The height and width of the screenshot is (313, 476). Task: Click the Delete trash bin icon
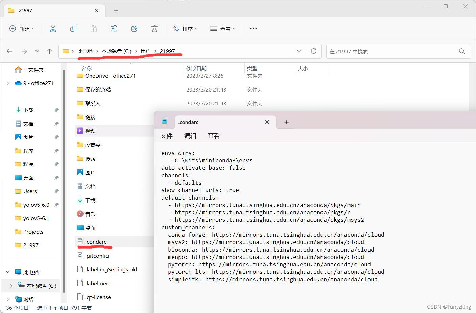pyautogui.click(x=154, y=29)
